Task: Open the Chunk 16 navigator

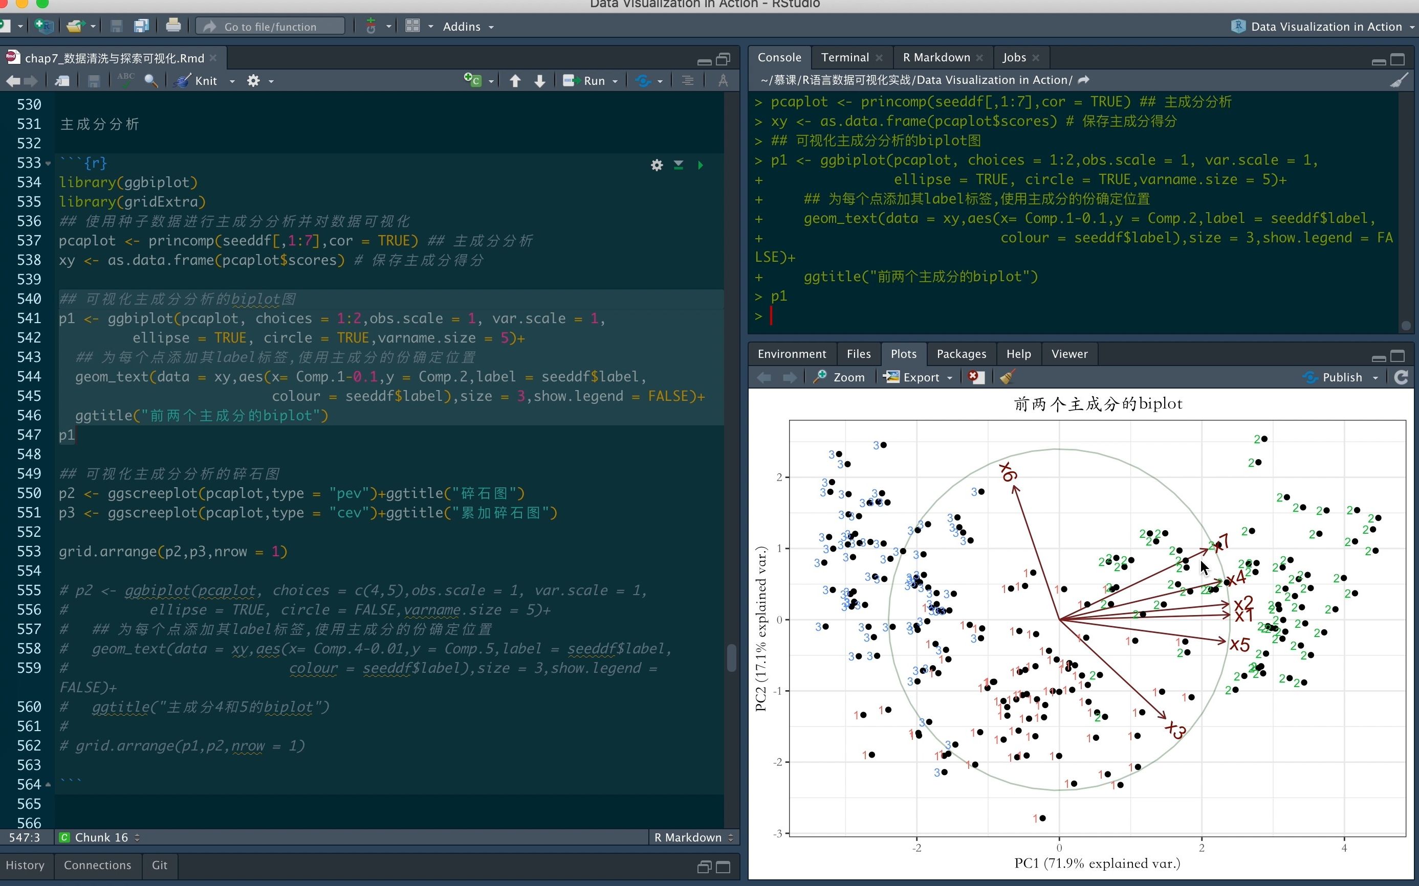Action: [100, 837]
